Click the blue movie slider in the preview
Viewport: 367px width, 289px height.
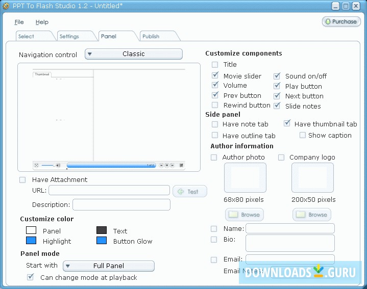(111, 166)
